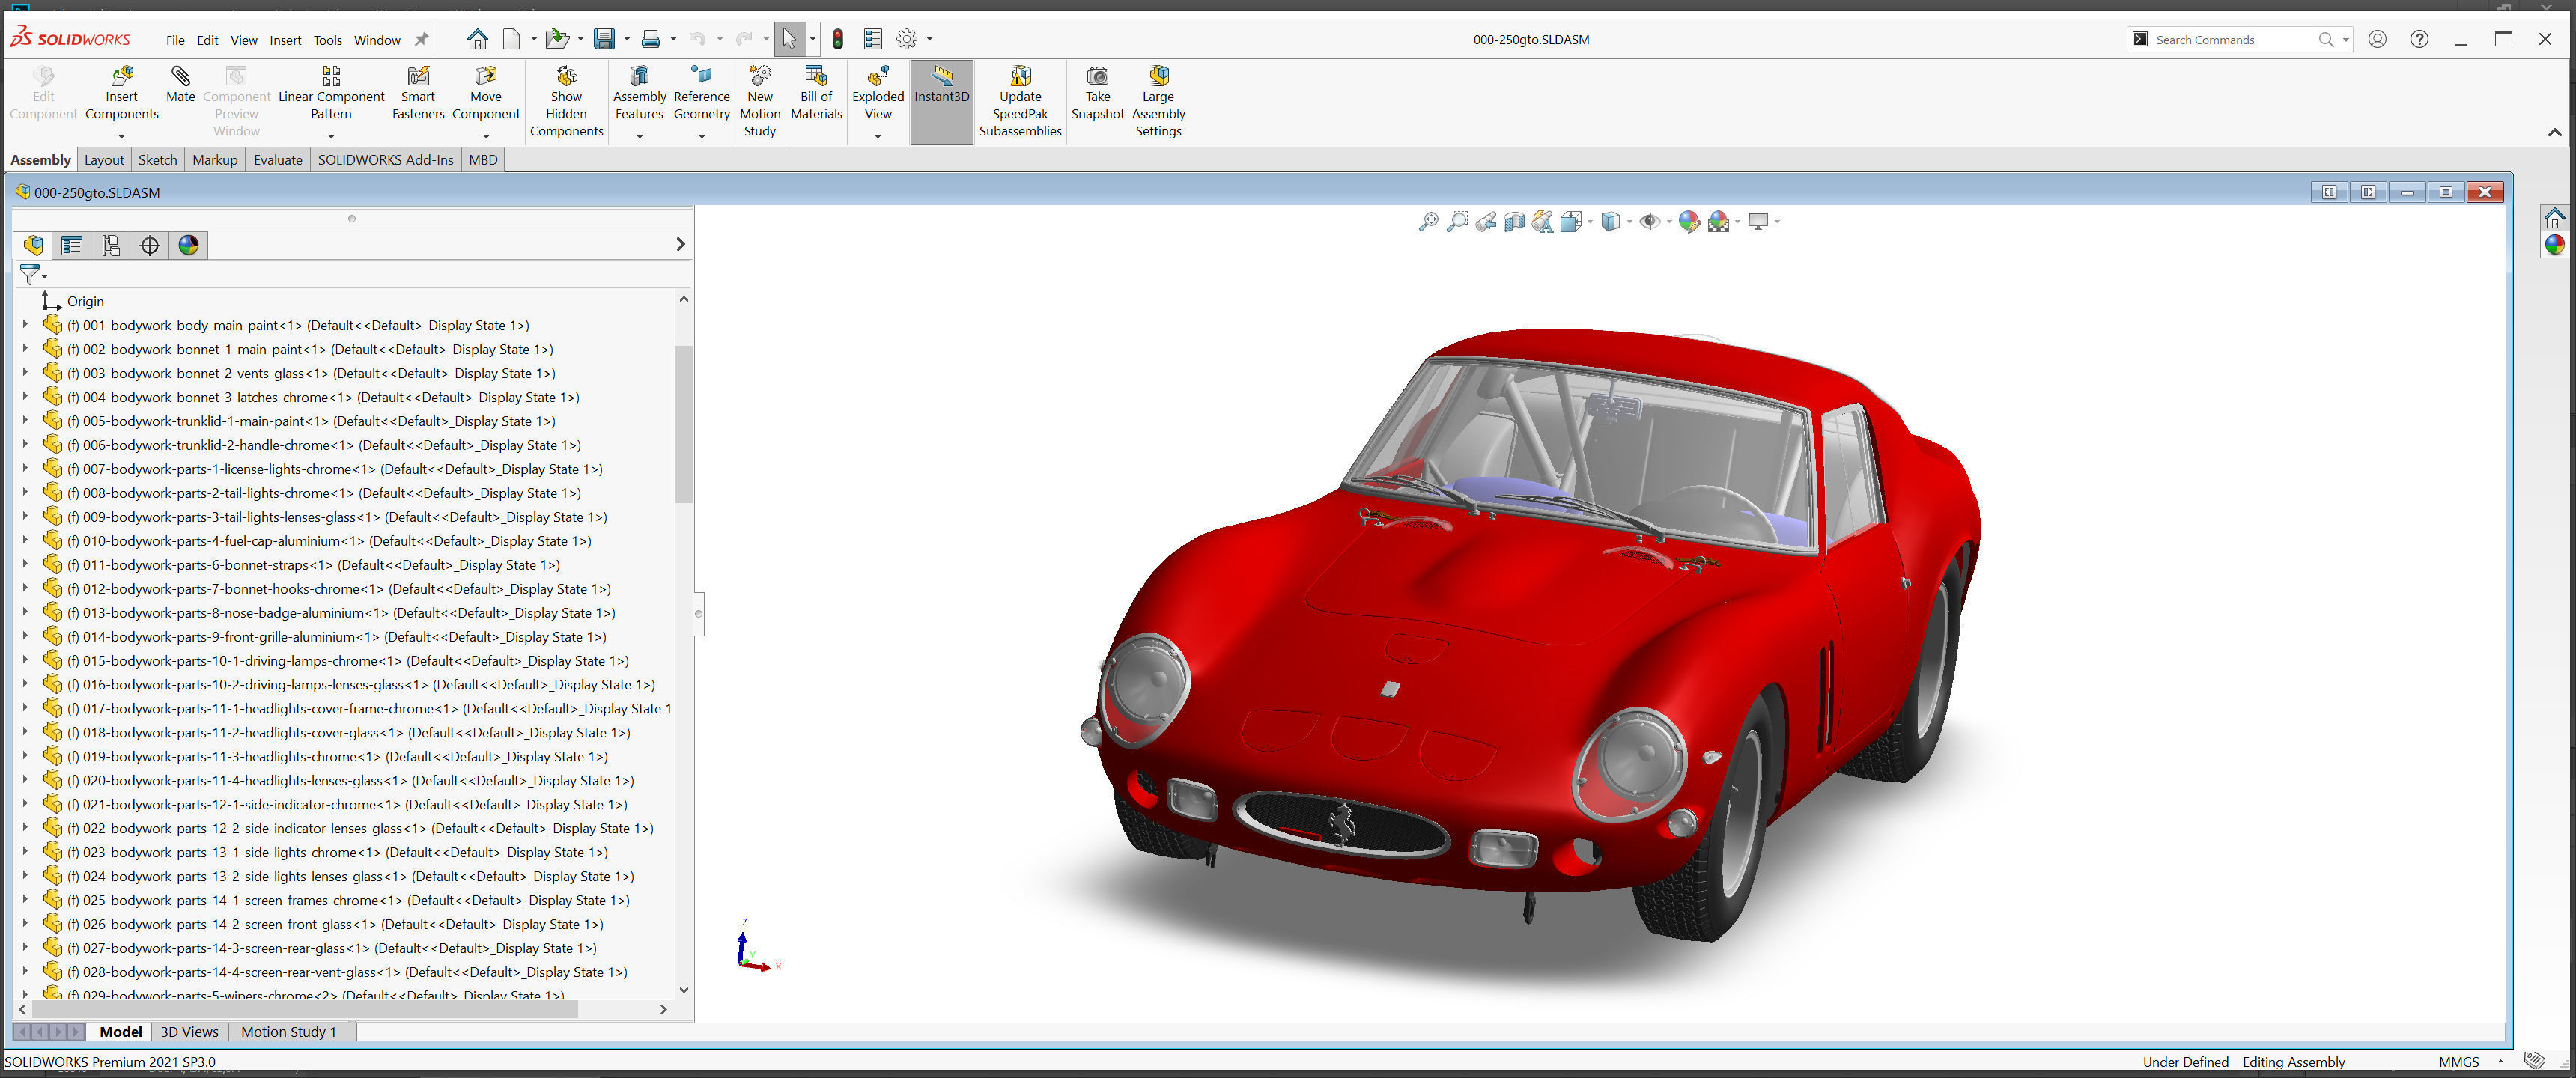Click the feature tree horizontal scrollbar
The width and height of the screenshot is (2576, 1078).
point(305,1009)
